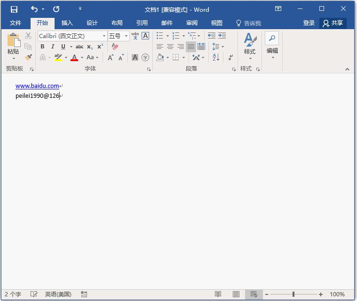Open the 剪贴板 dialog launcher

[32, 69]
